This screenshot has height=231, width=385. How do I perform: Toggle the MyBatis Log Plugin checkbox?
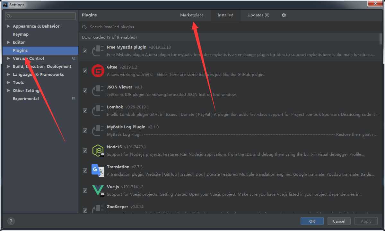tap(85, 130)
